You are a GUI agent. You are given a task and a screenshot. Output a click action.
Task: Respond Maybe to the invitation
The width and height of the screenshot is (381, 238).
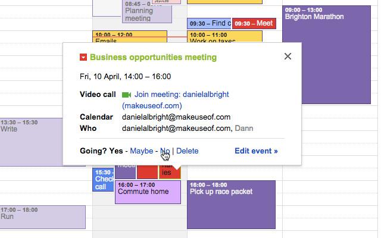[x=141, y=151]
